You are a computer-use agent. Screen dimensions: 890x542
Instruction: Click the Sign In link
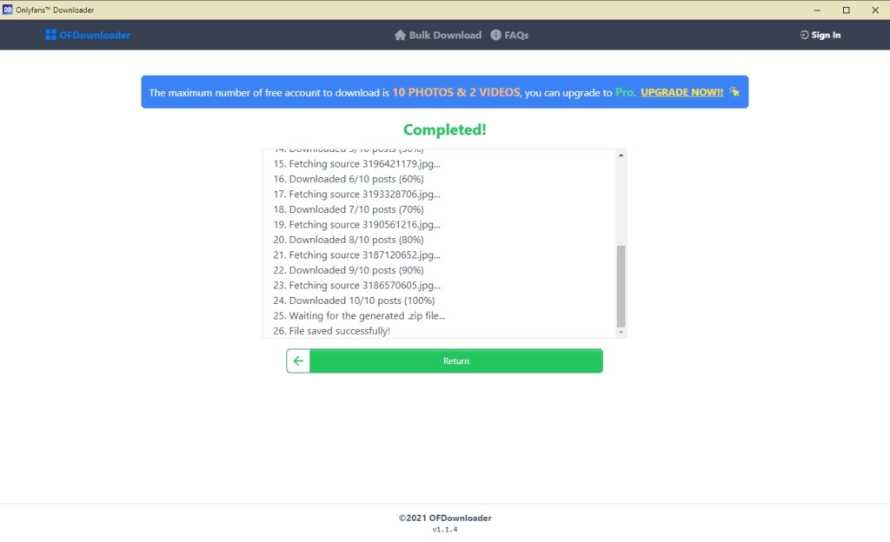tap(826, 35)
